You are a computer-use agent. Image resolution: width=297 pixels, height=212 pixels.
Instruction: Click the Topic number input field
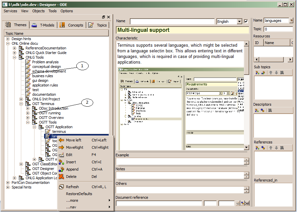pyautogui.click(x=278, y=29)
